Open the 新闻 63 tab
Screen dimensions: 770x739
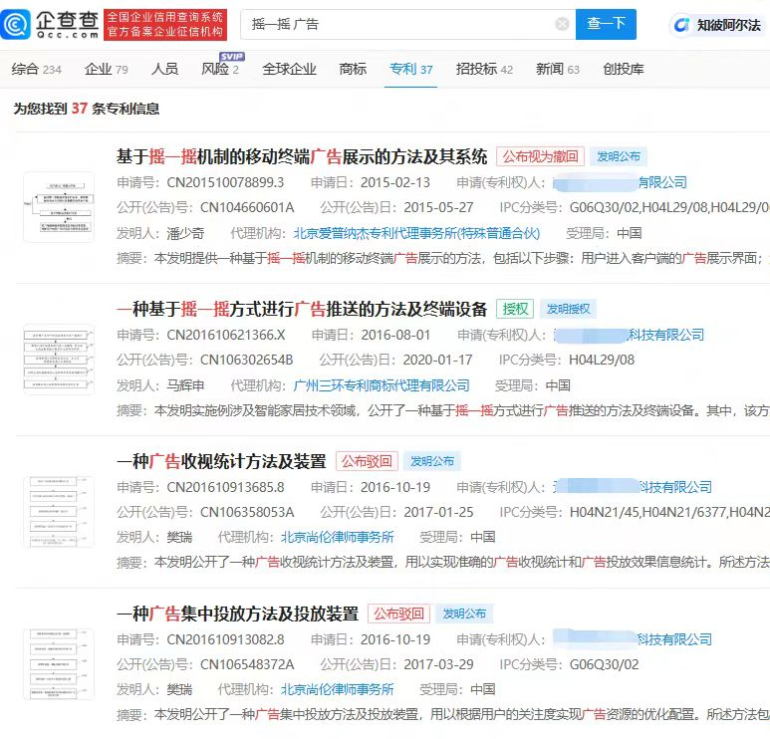click(x=558, y=70)
